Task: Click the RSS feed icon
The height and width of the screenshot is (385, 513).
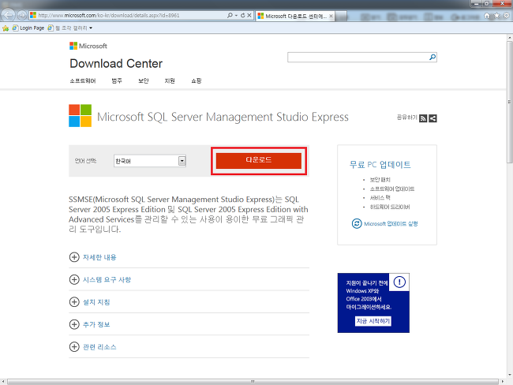Action: (423, 118)
